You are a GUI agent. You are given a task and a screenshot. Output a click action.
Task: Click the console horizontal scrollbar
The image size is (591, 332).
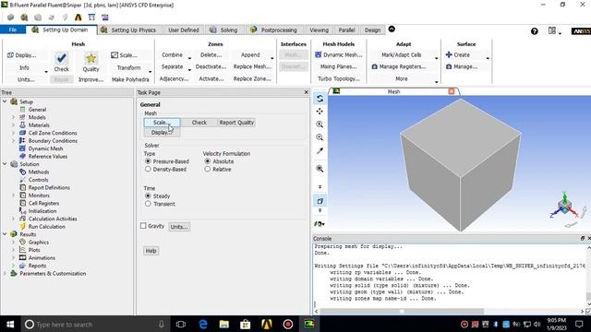pyautogui.click(x=402, y=312)
